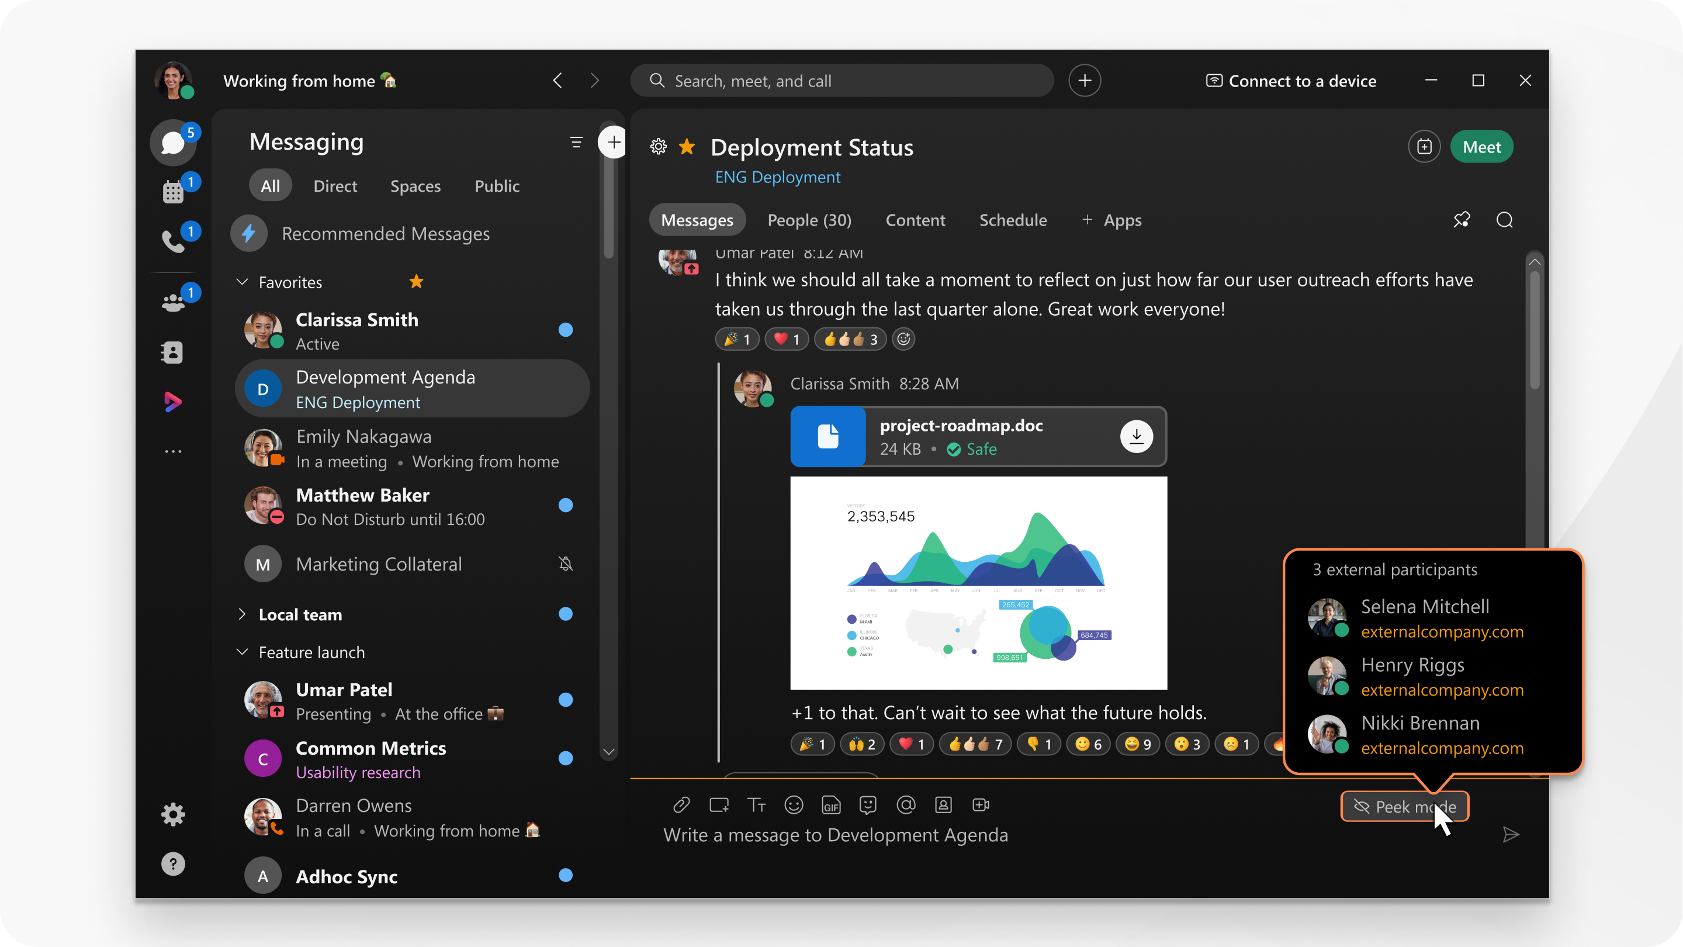Screen dimensions: 1683x947
Task: Download the project-roadmap.doc file
Action: tap(1136, 436)
